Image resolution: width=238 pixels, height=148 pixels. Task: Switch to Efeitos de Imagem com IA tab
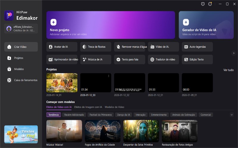pyautogui.click(x=88, y=107)
